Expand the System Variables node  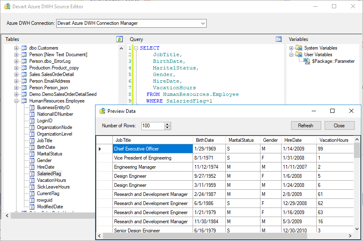[x=291, y=48]
